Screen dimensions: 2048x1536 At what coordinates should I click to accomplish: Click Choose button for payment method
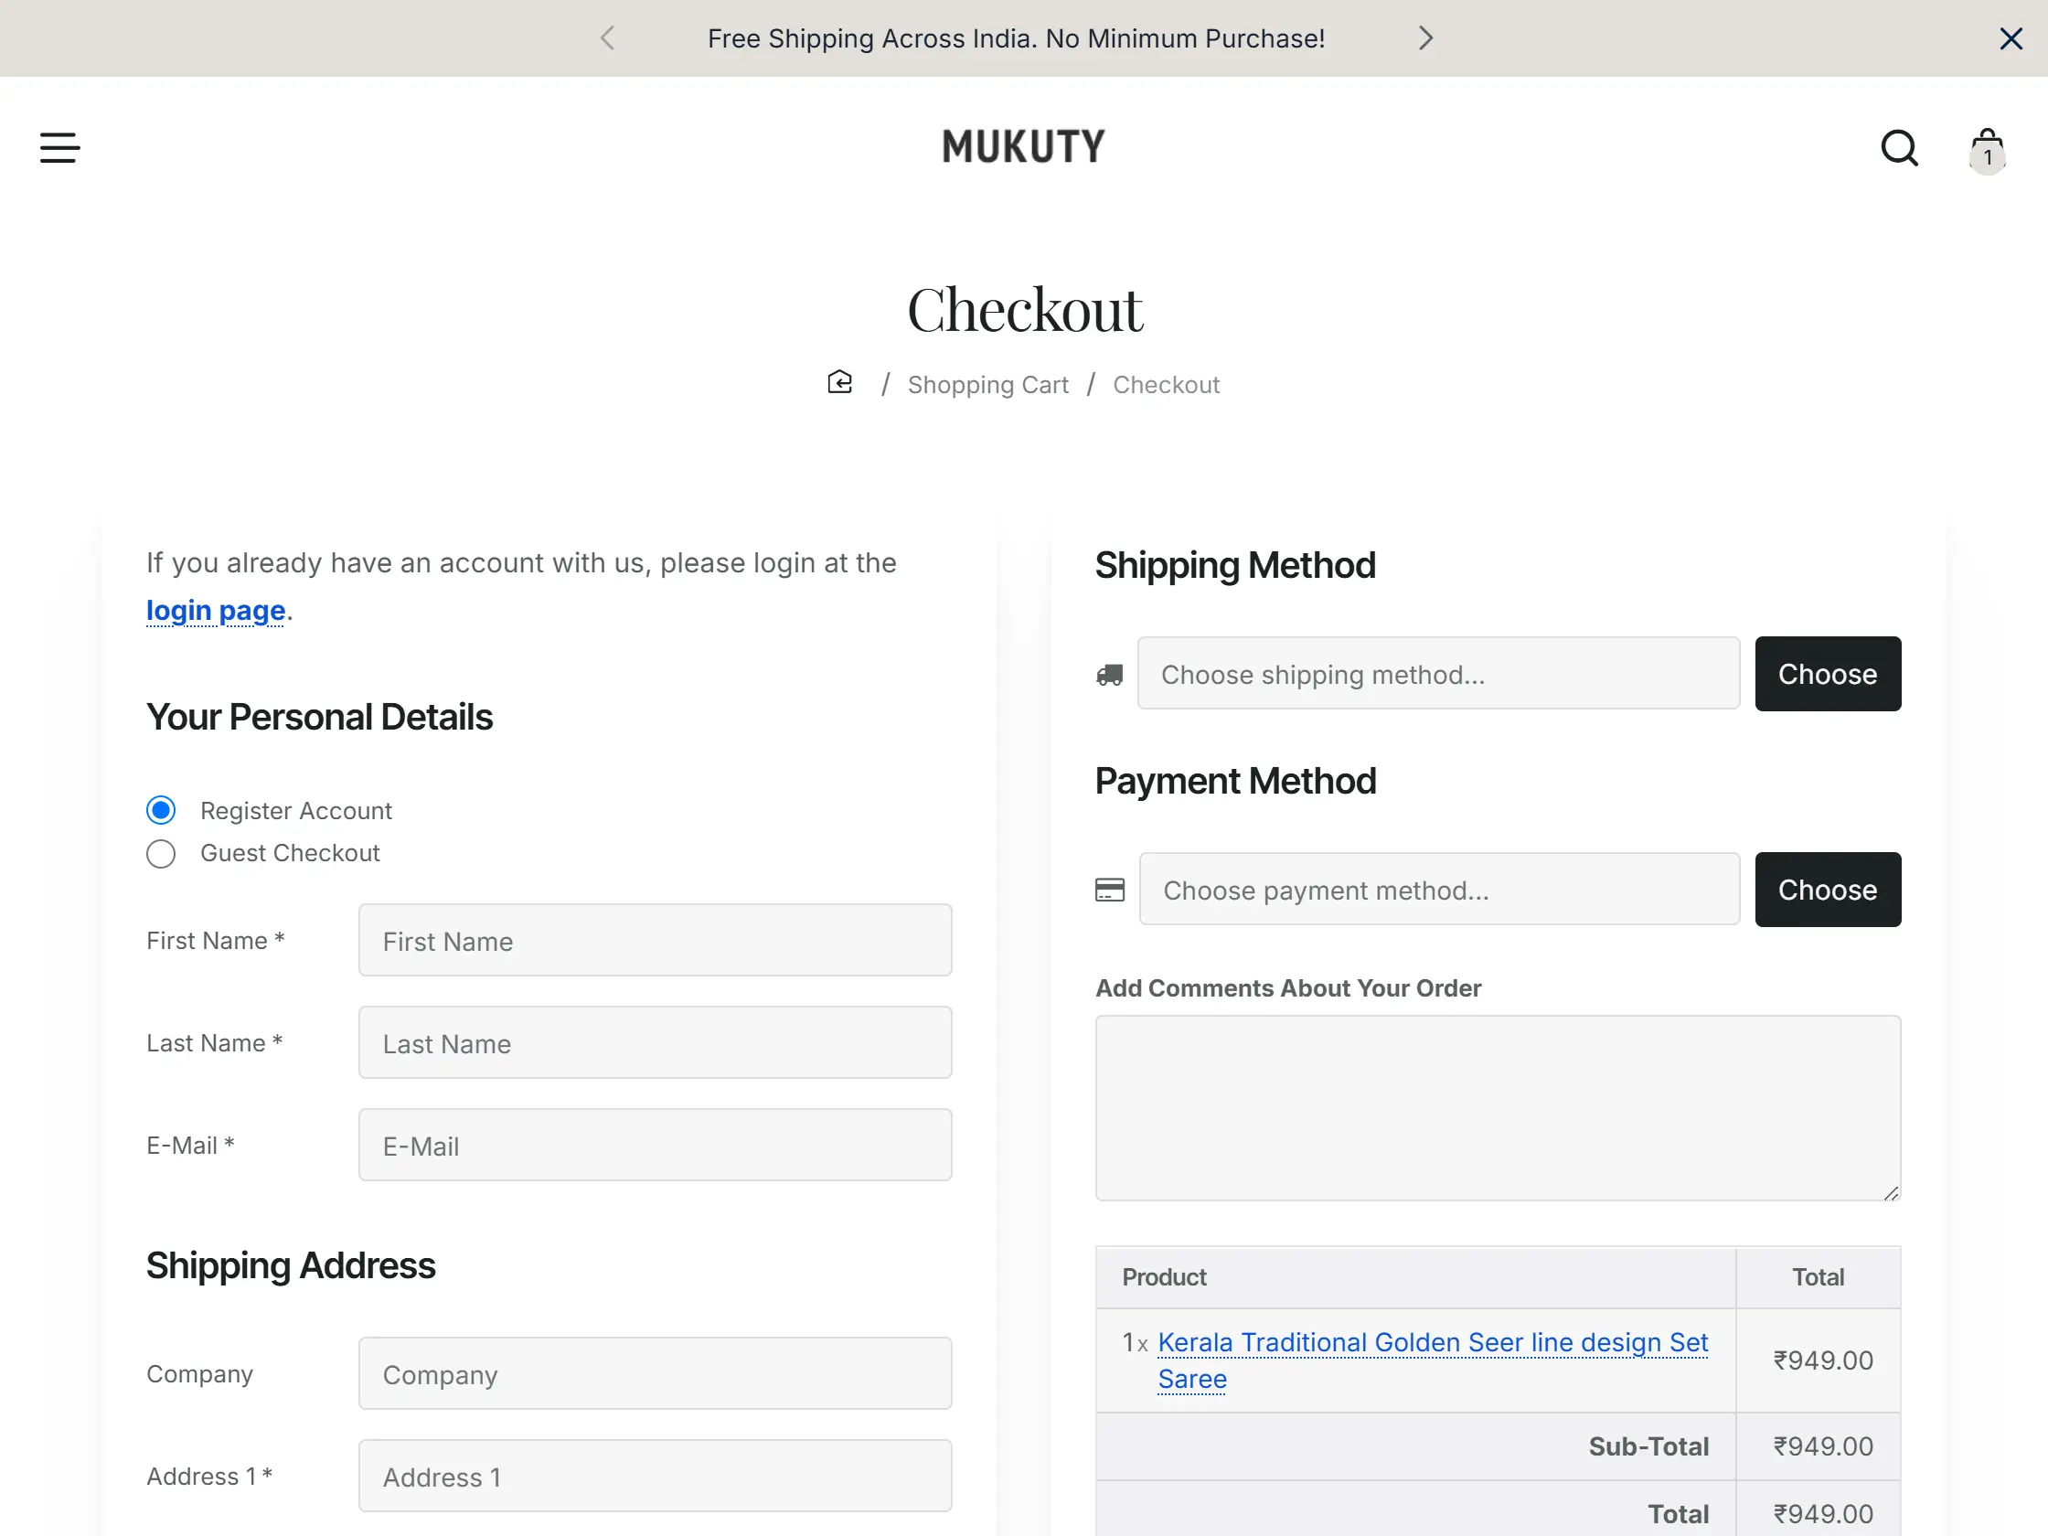(1828, 890)
